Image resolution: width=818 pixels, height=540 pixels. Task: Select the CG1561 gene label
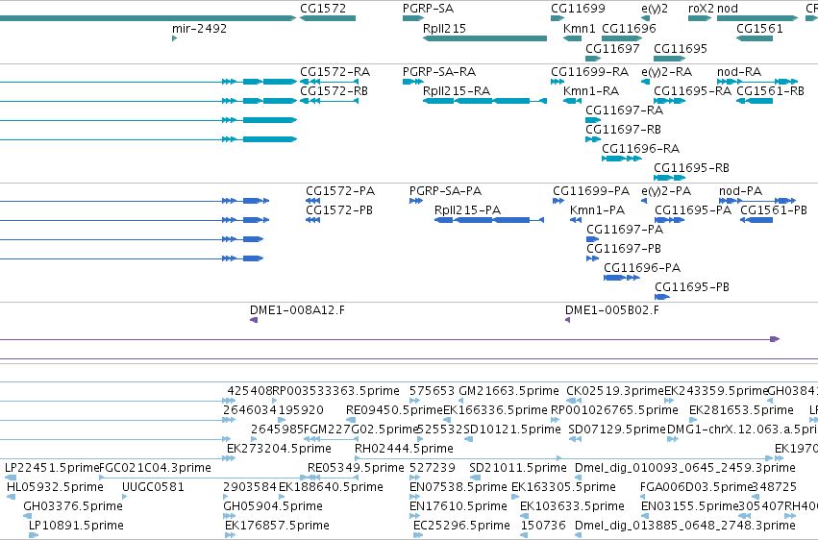[759, 28]
